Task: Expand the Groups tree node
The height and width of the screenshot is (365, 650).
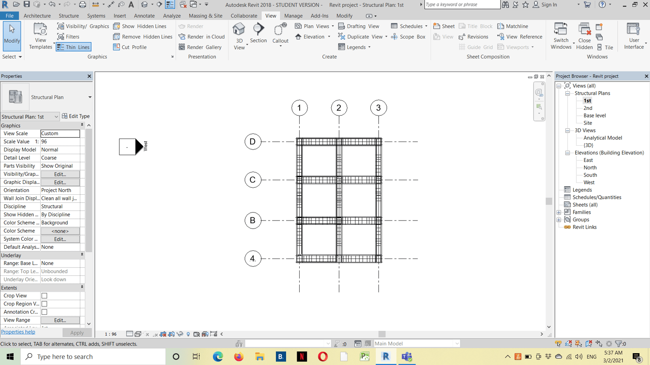Action: 559,220
